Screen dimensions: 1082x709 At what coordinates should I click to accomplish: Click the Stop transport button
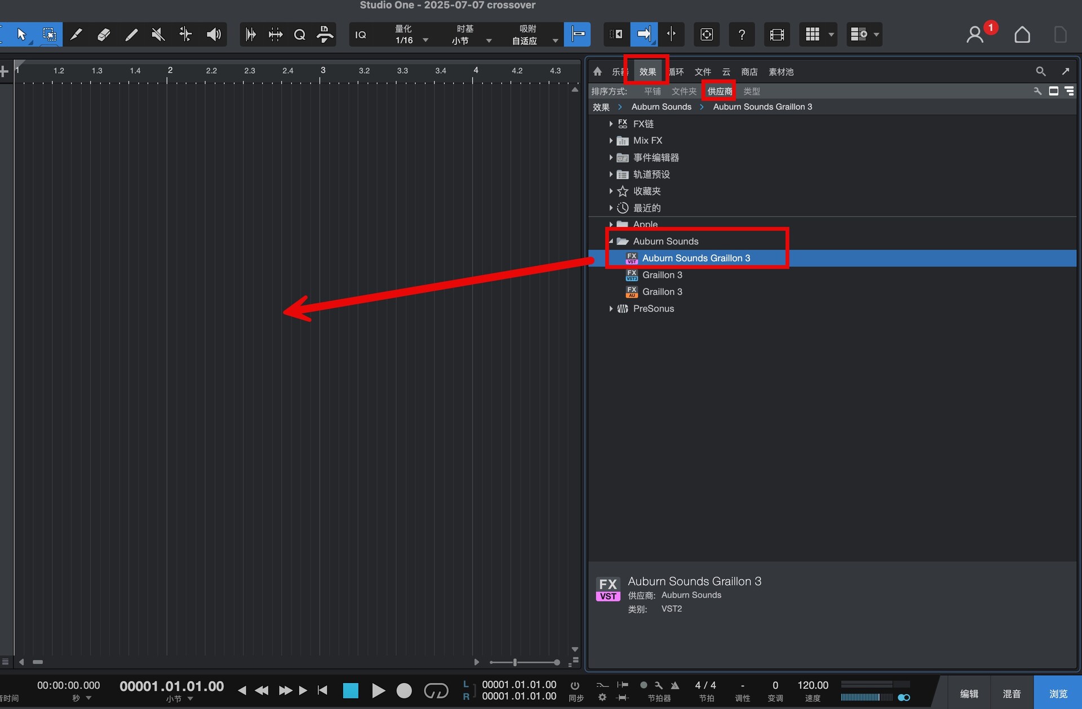351,690
